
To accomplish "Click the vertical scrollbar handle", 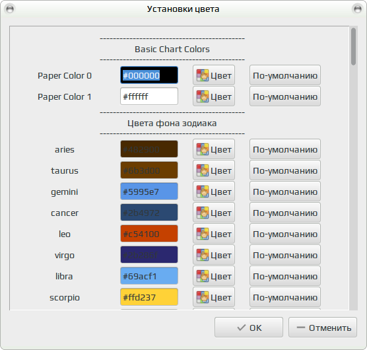I will click(x=353, y=47).
